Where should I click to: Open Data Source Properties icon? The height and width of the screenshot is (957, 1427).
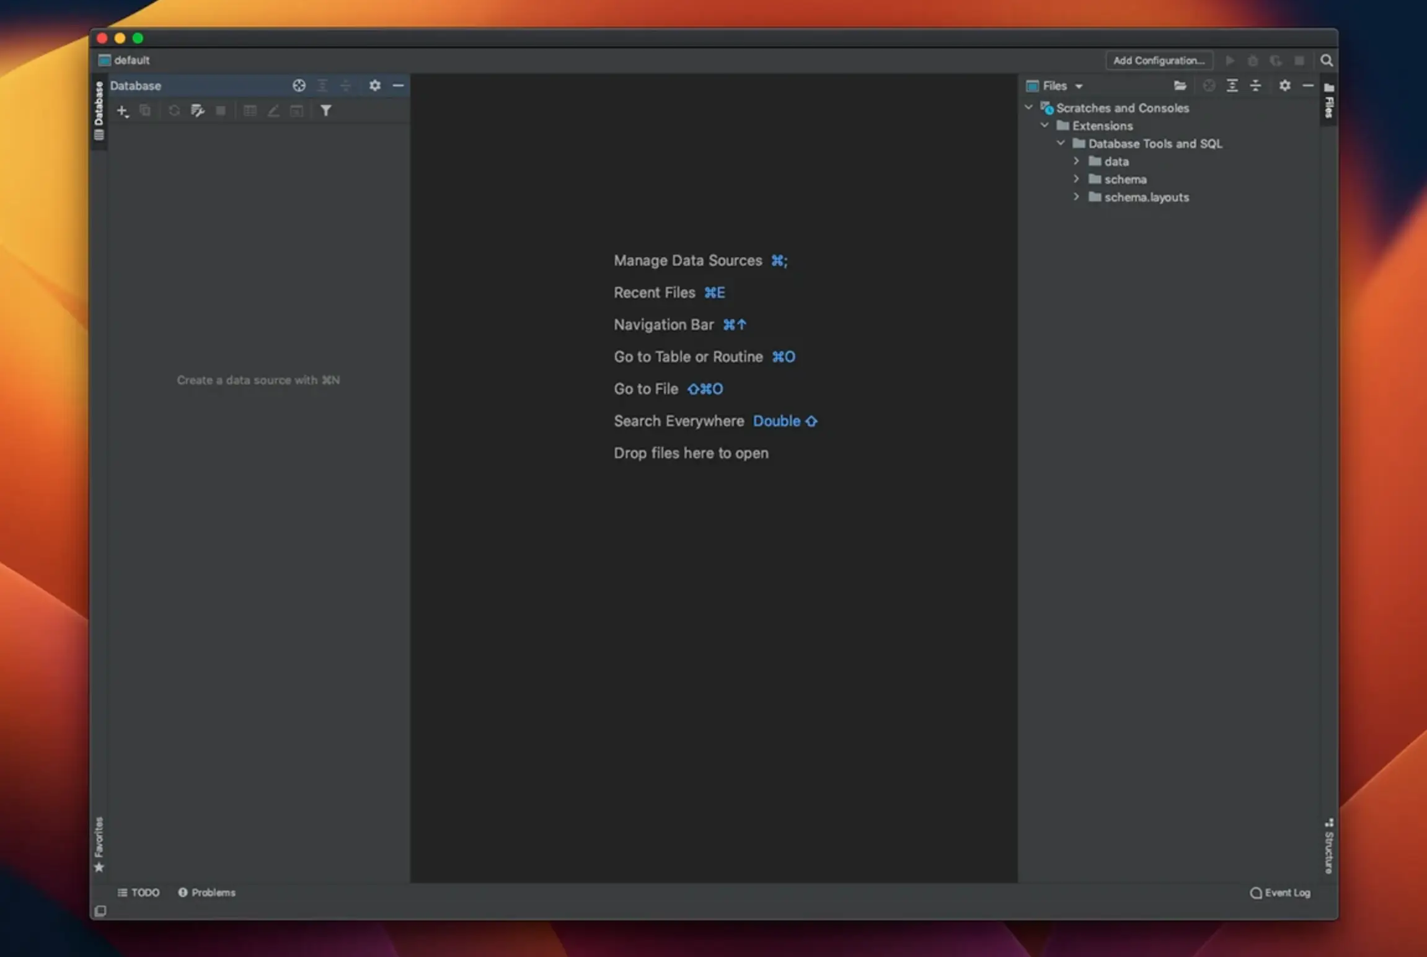pos(197,111)
